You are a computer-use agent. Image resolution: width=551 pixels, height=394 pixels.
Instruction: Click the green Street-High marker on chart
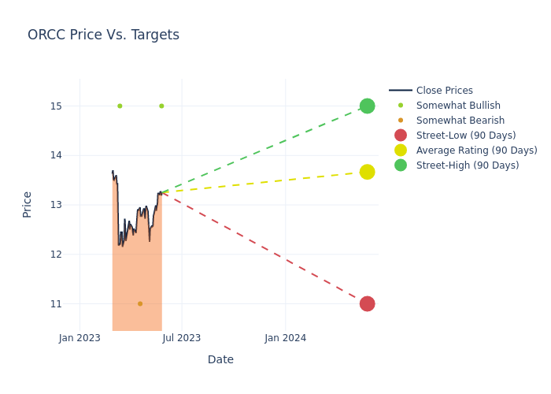tap(367, 106)
